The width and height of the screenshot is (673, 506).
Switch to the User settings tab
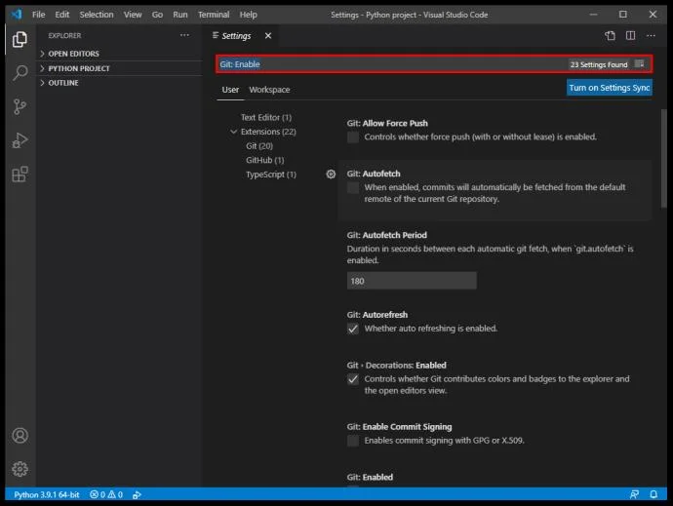pyautogui.click(x=230, y=90)
